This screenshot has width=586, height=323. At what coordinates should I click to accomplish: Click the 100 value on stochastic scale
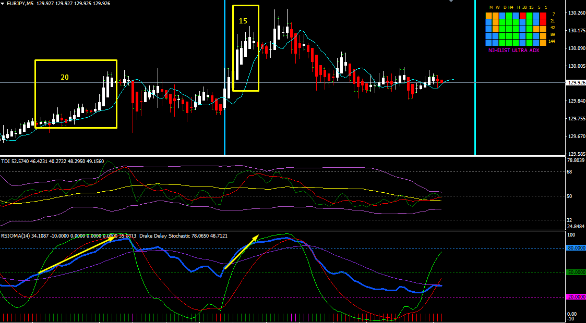click(x=571, y=235)
